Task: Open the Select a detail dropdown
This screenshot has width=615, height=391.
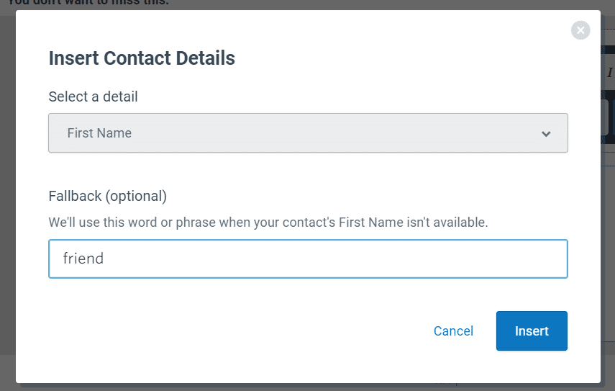Action: (308, 133)
